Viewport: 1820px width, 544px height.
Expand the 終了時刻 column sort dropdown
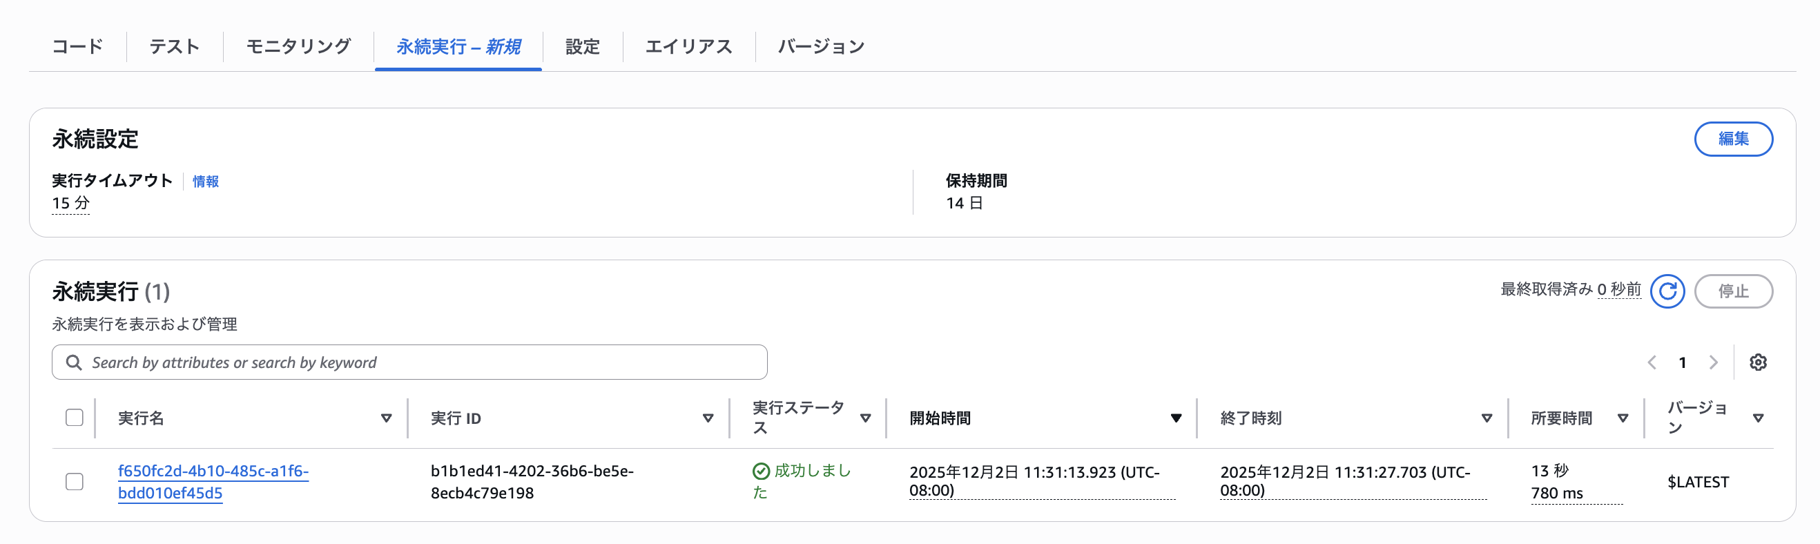point(1487,418)
